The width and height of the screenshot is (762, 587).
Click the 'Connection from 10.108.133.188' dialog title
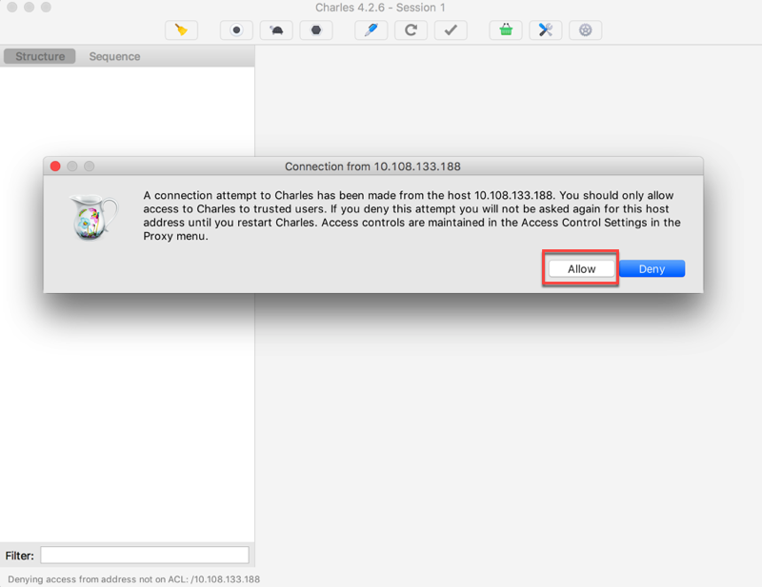[372, 166]
